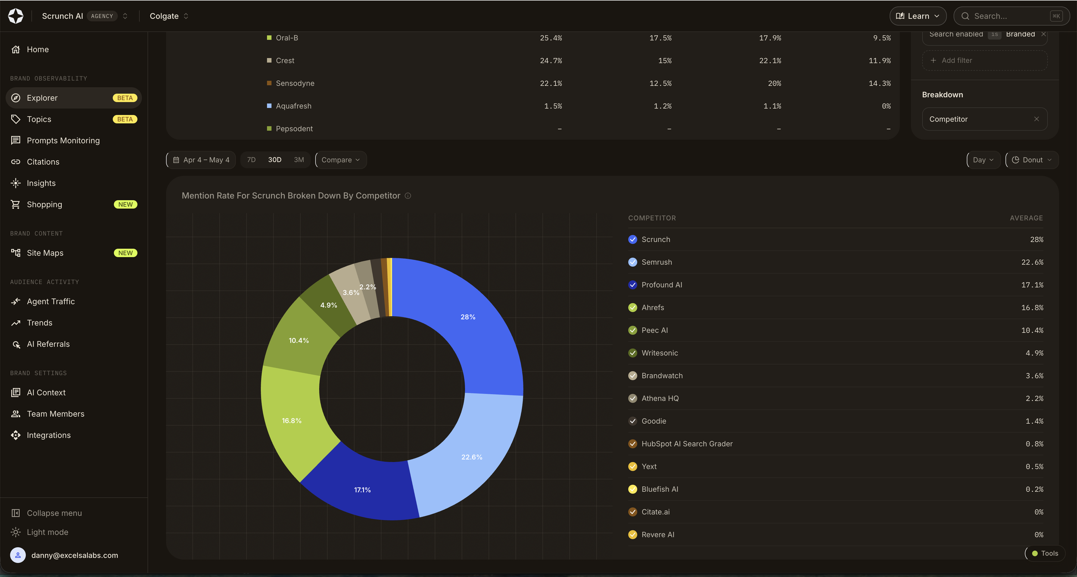Open the Explorer page
This screenshot has height=577, width=1077.
point(74,98)
